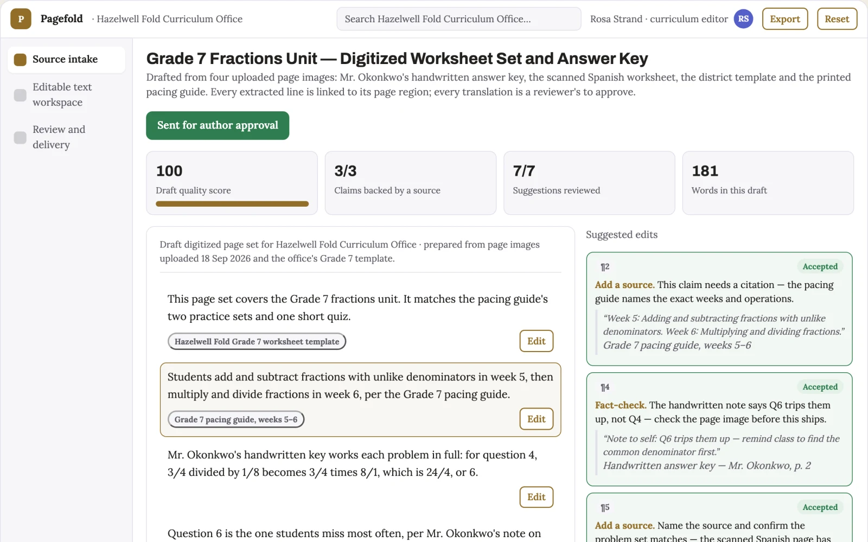Click the ¶4 paragraph marker in suggestions
This screenshot has width=868, height=542.
click(605, 387)
